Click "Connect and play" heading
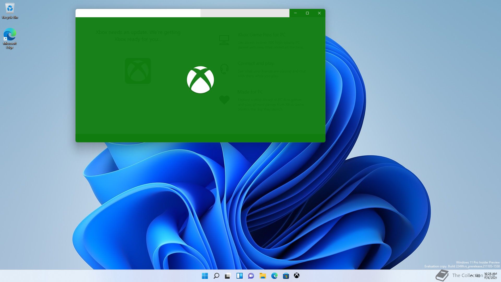 (256, 63)
